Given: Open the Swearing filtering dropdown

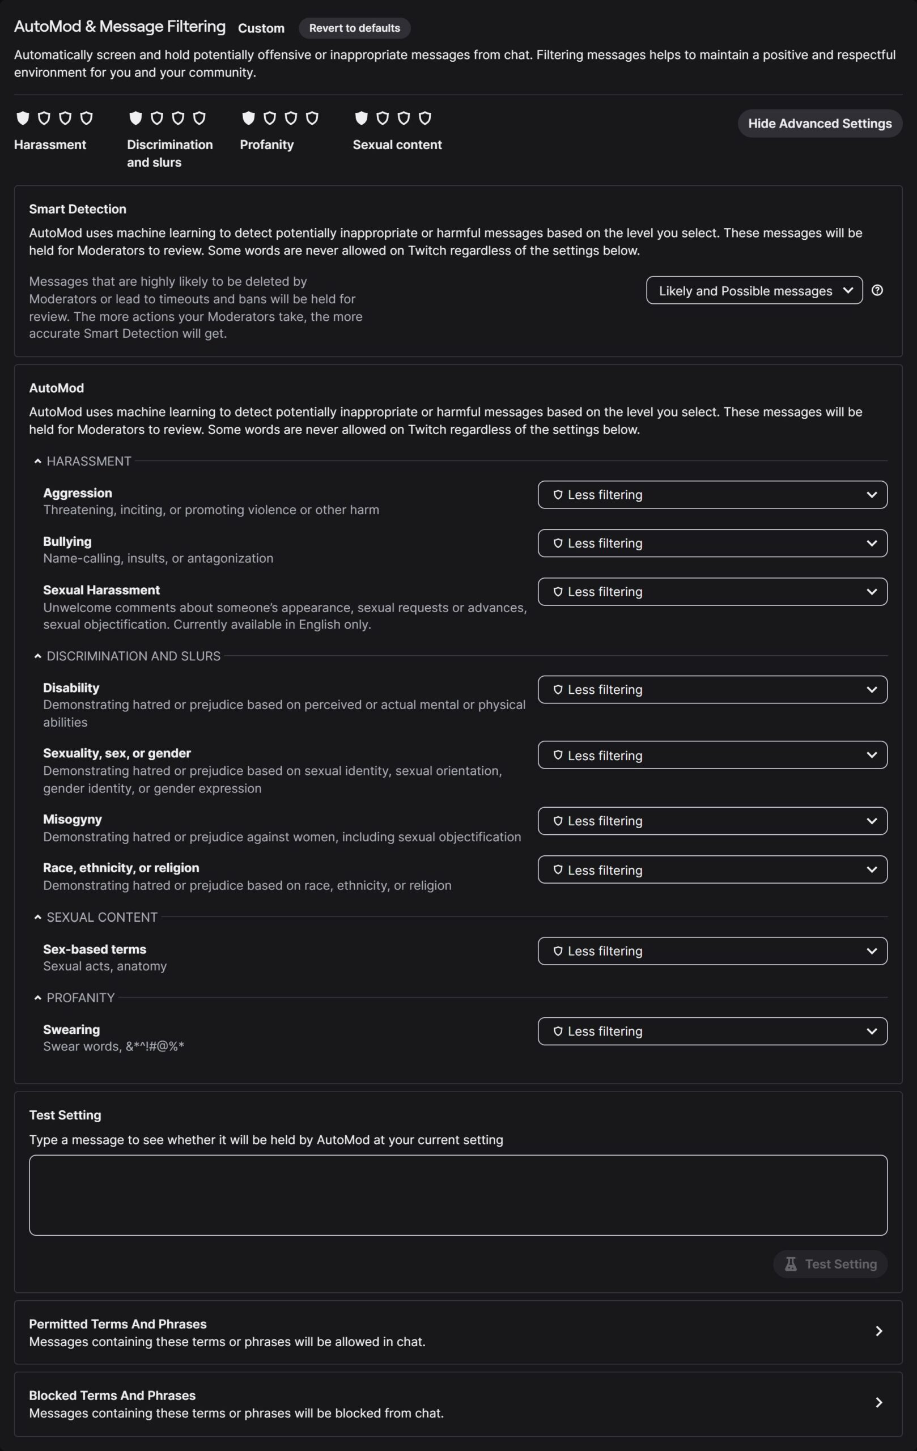Looking at the screenshot, I should pyautogui.click(x=712, y=1031).
